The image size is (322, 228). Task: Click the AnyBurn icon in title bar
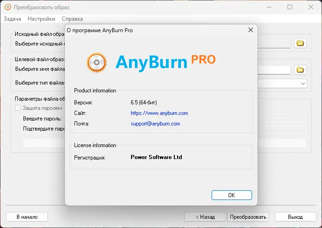coord(8,7)
